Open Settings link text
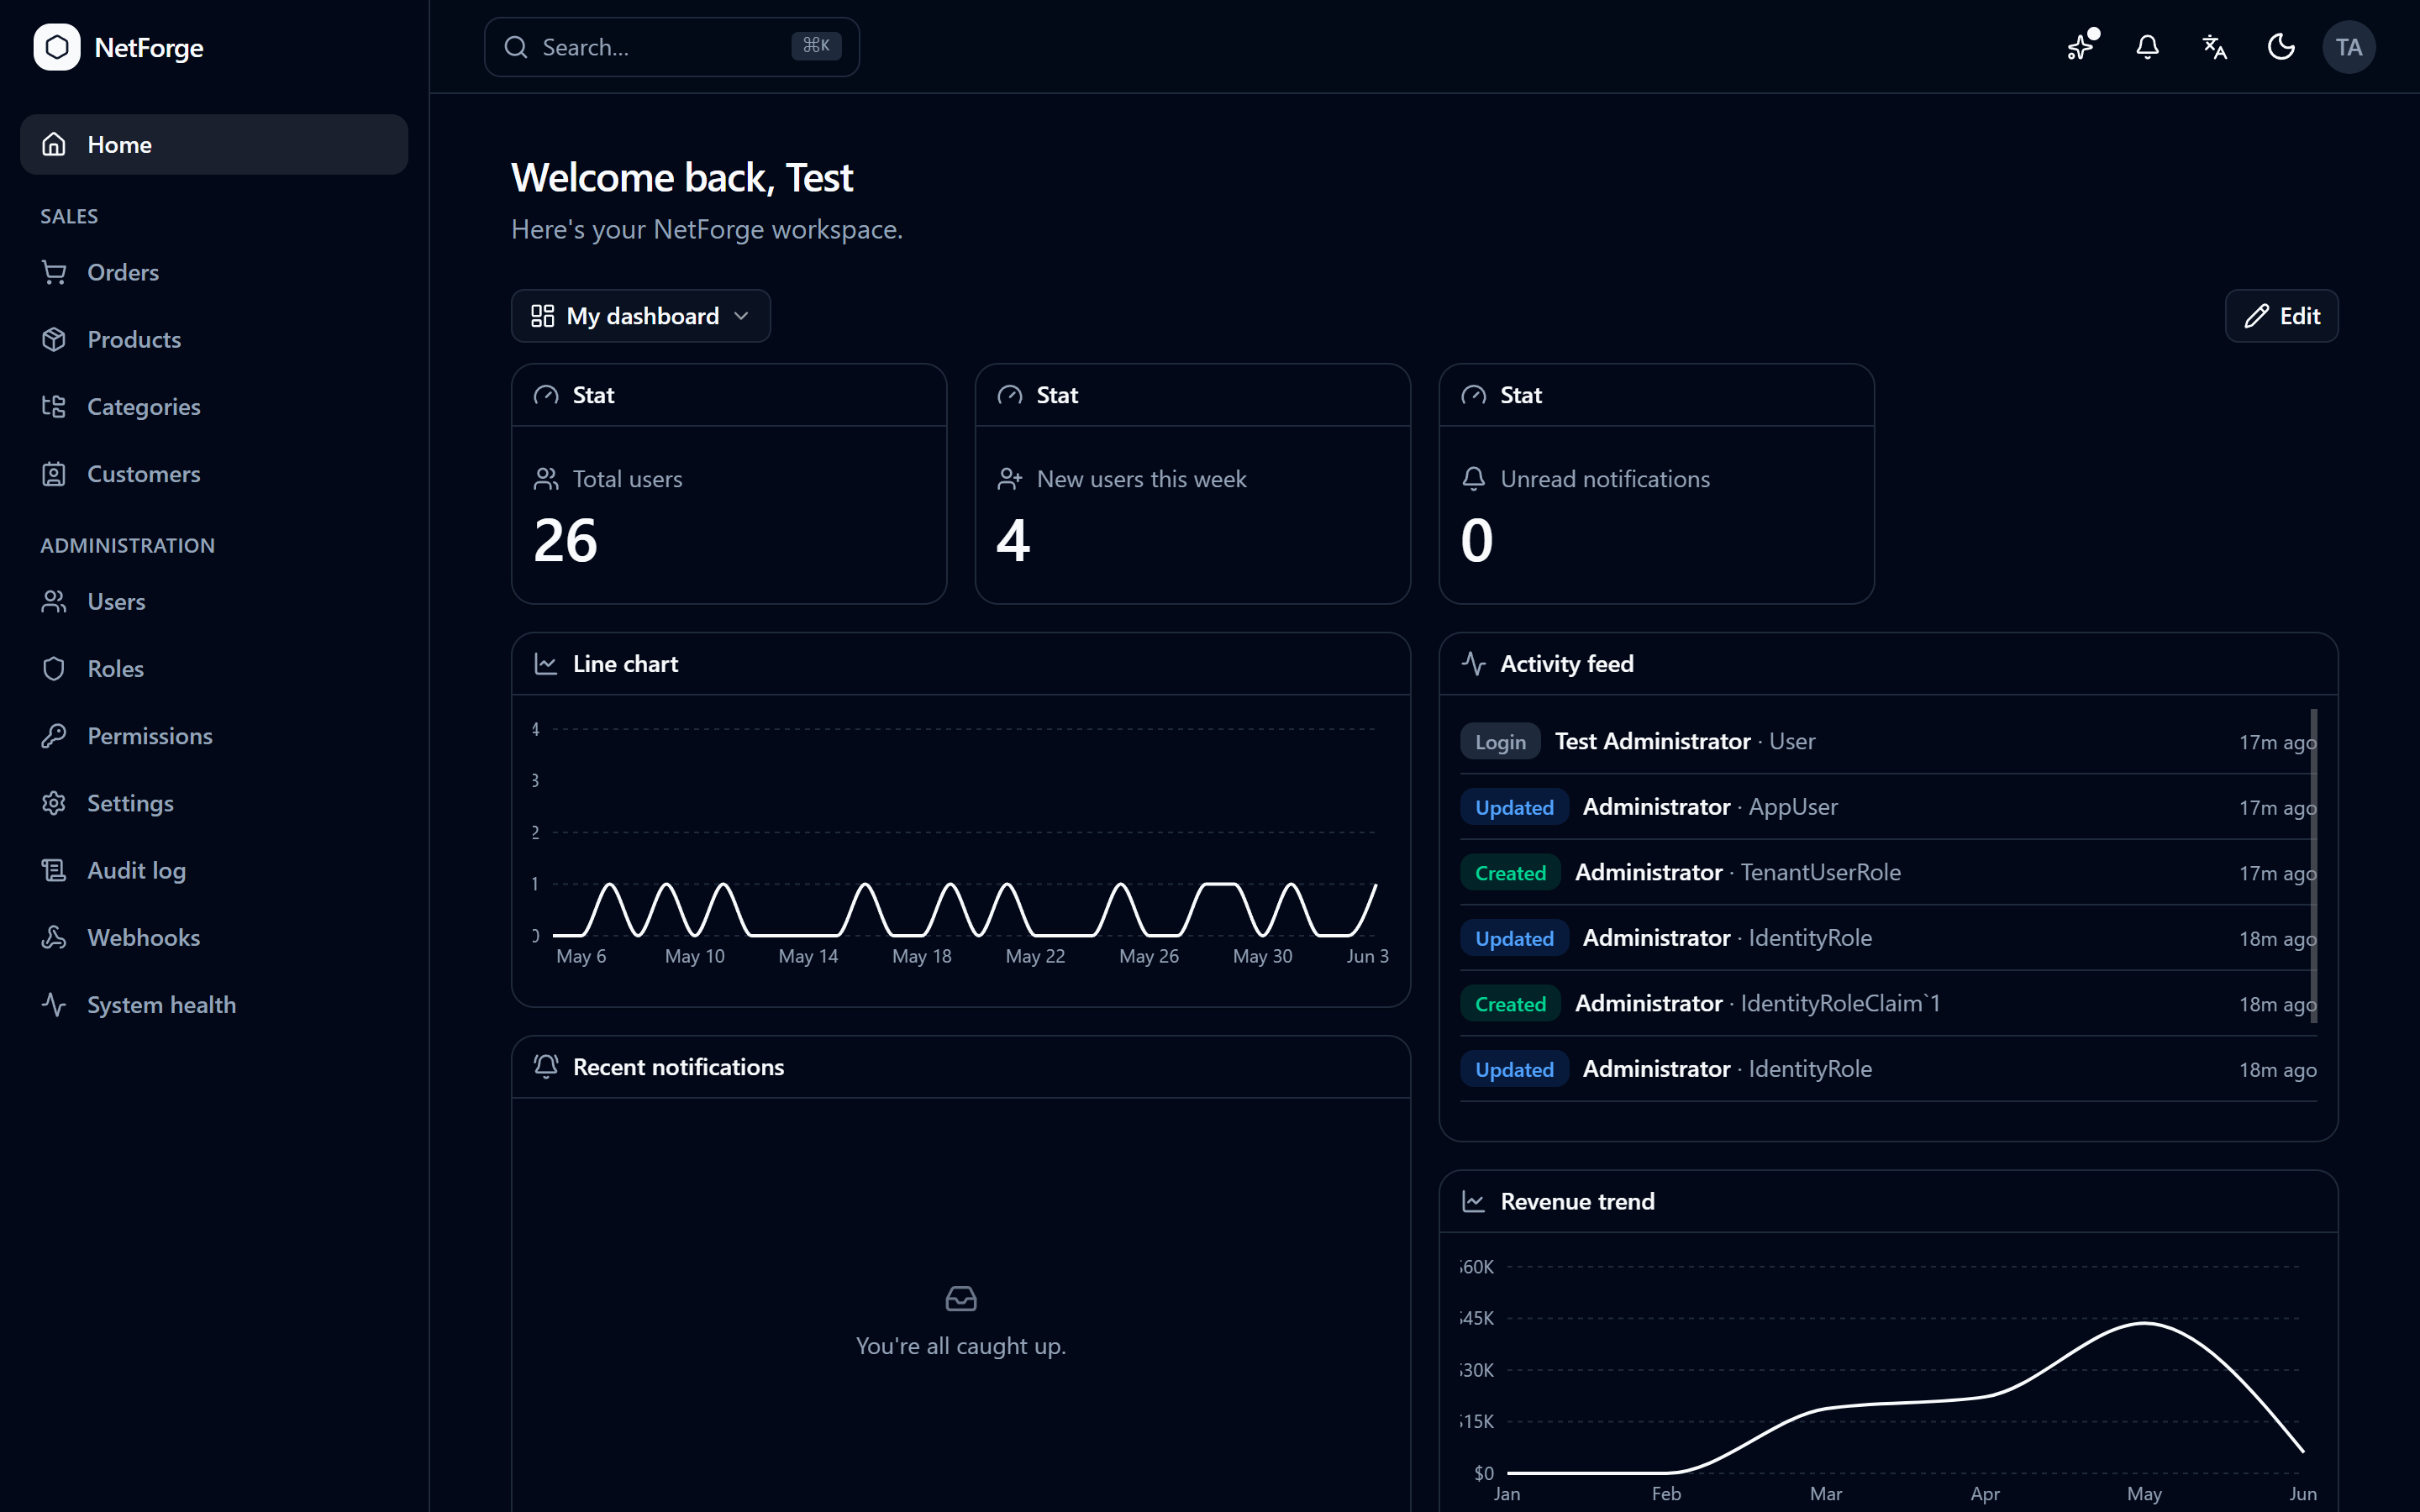The height and width of the screenshot is (1512, 2420). [x=130, y=803]
